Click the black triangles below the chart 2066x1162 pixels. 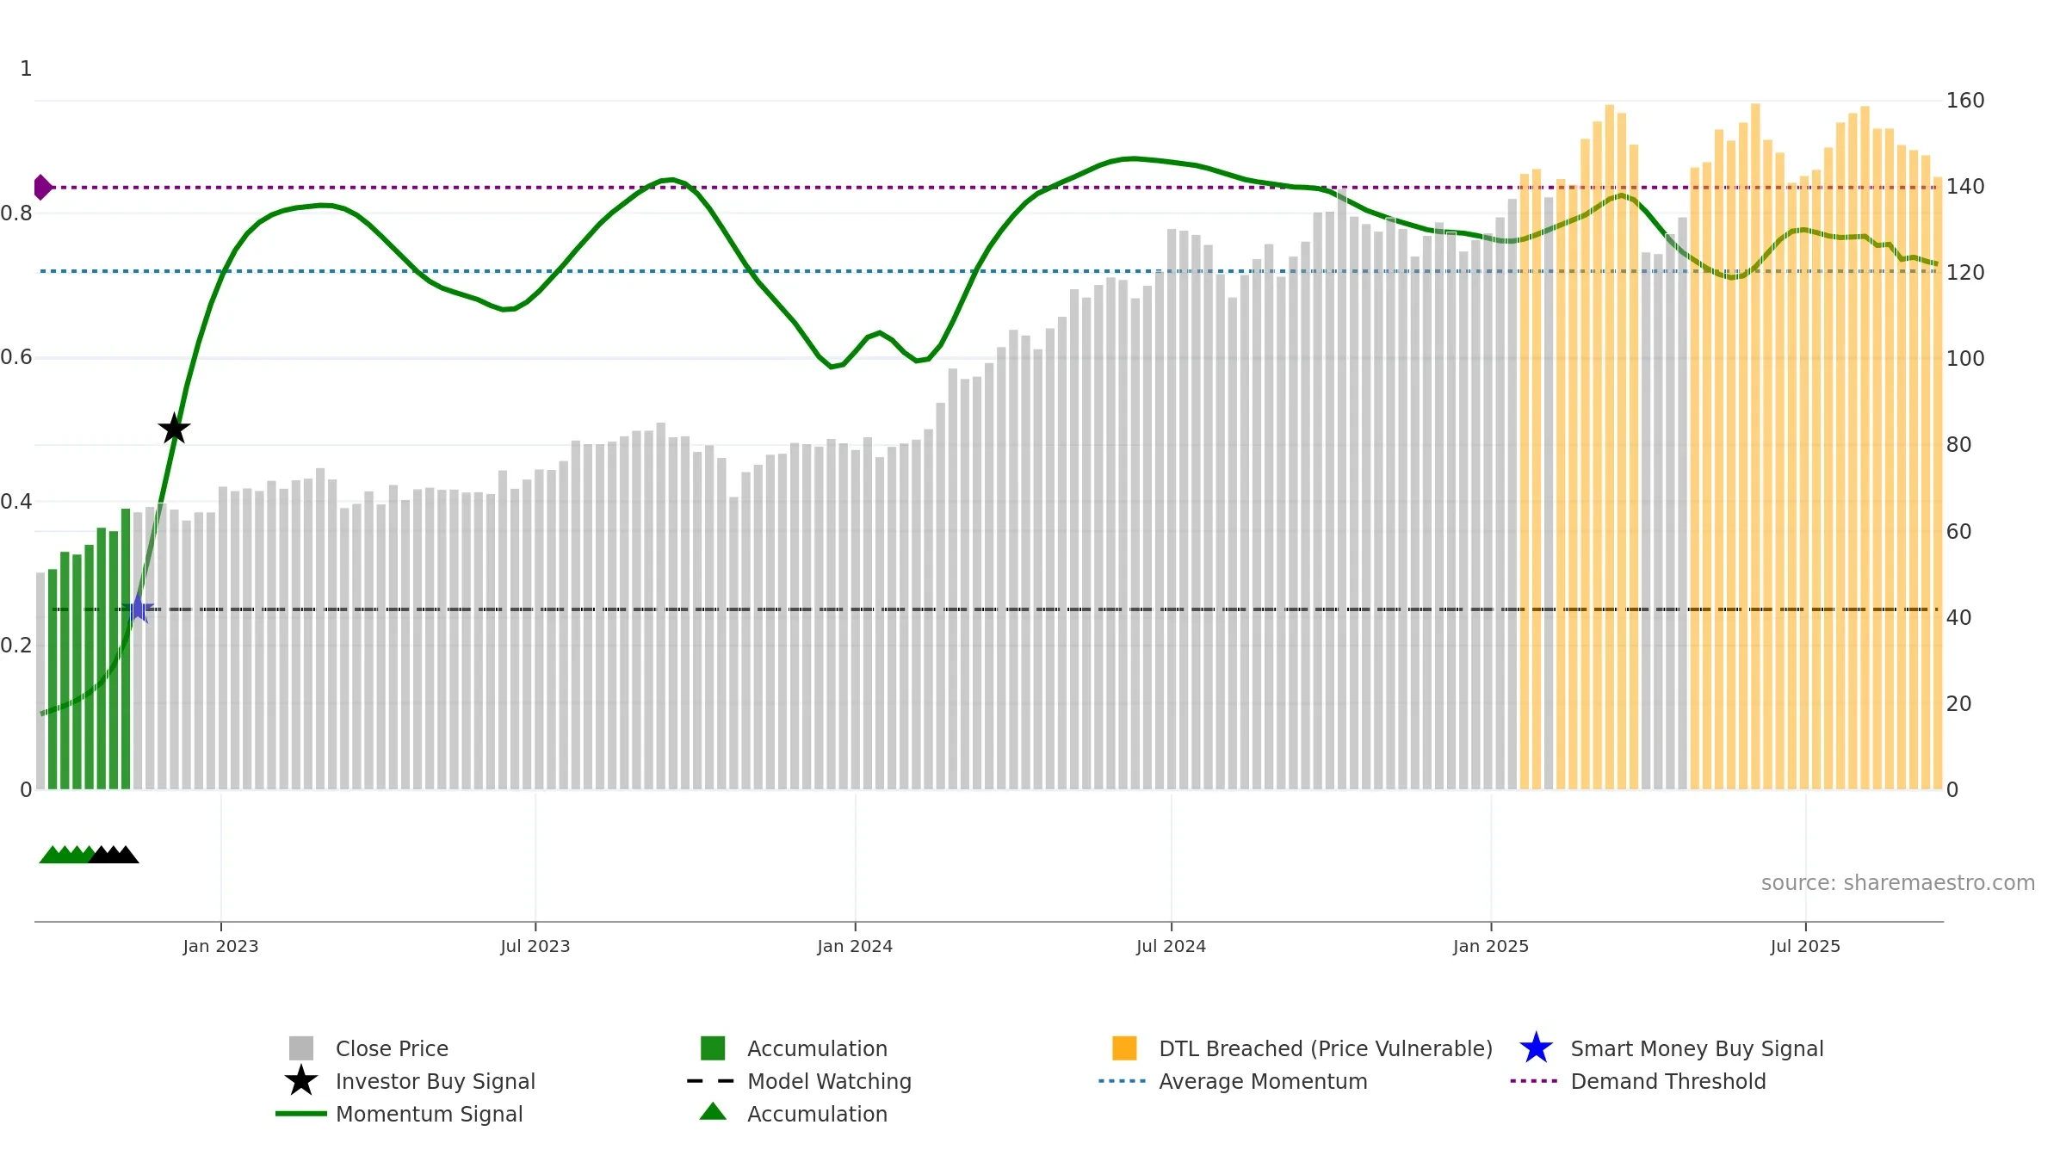pyautogui.click(x=114, y=855)
